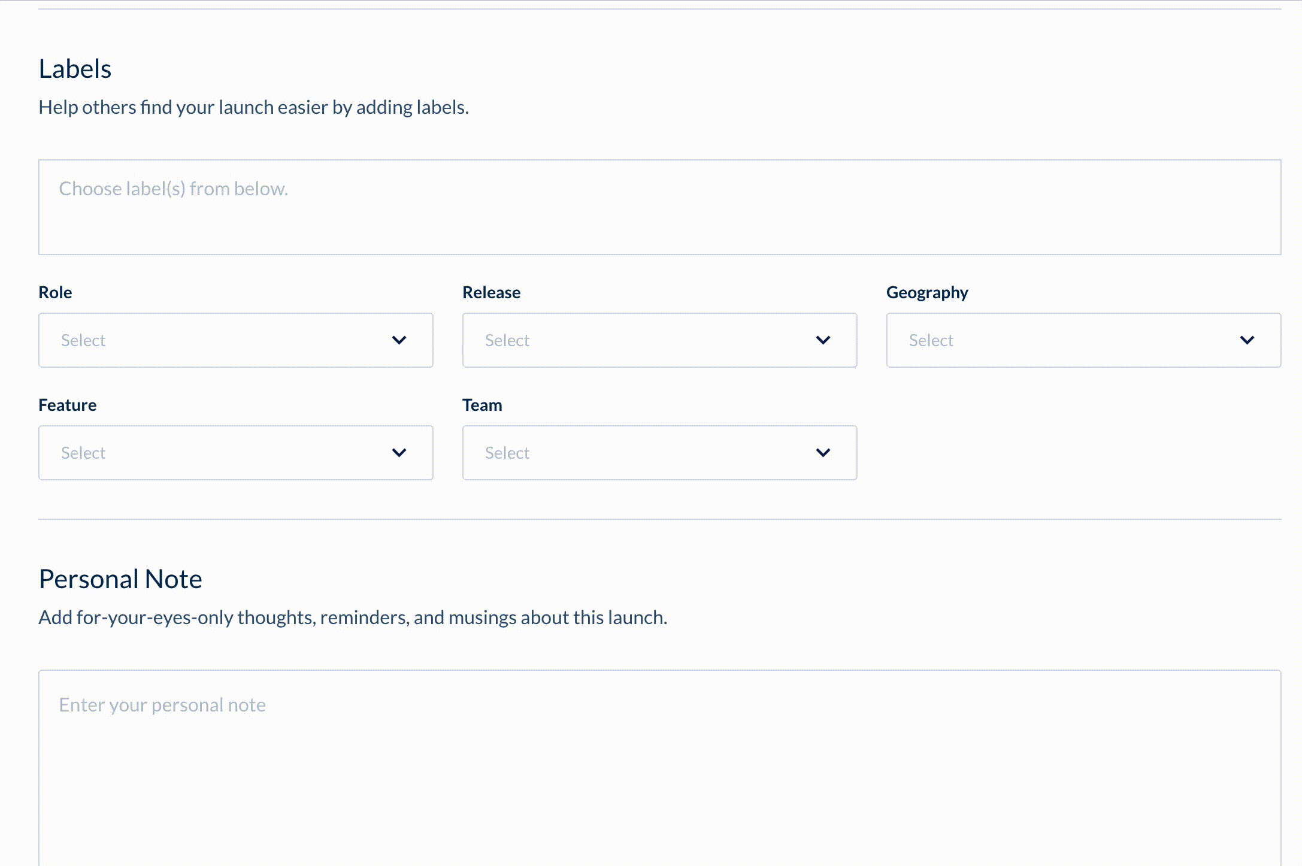Screen dimensions: 1302x866
Task: Click the chevron arrow in Geography dropdown
Action: point(1247,340)
